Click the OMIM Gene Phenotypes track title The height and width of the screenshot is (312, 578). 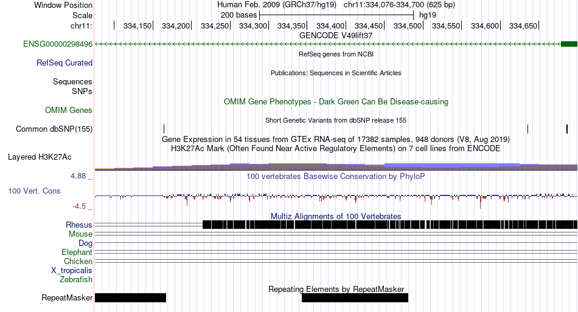336,101
